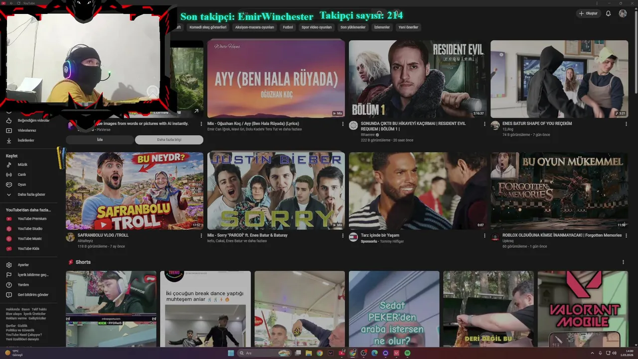Open Sedat Peker'den araba short
Image resolution: width=638 pixels, height=359 pixels.
tap(394, 309)
